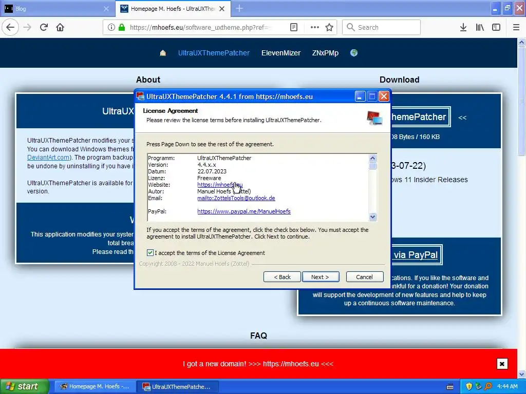Open Firefox downloads arrow icon
The width and height of the screenshot is (526, 394).
coord(463,28)
